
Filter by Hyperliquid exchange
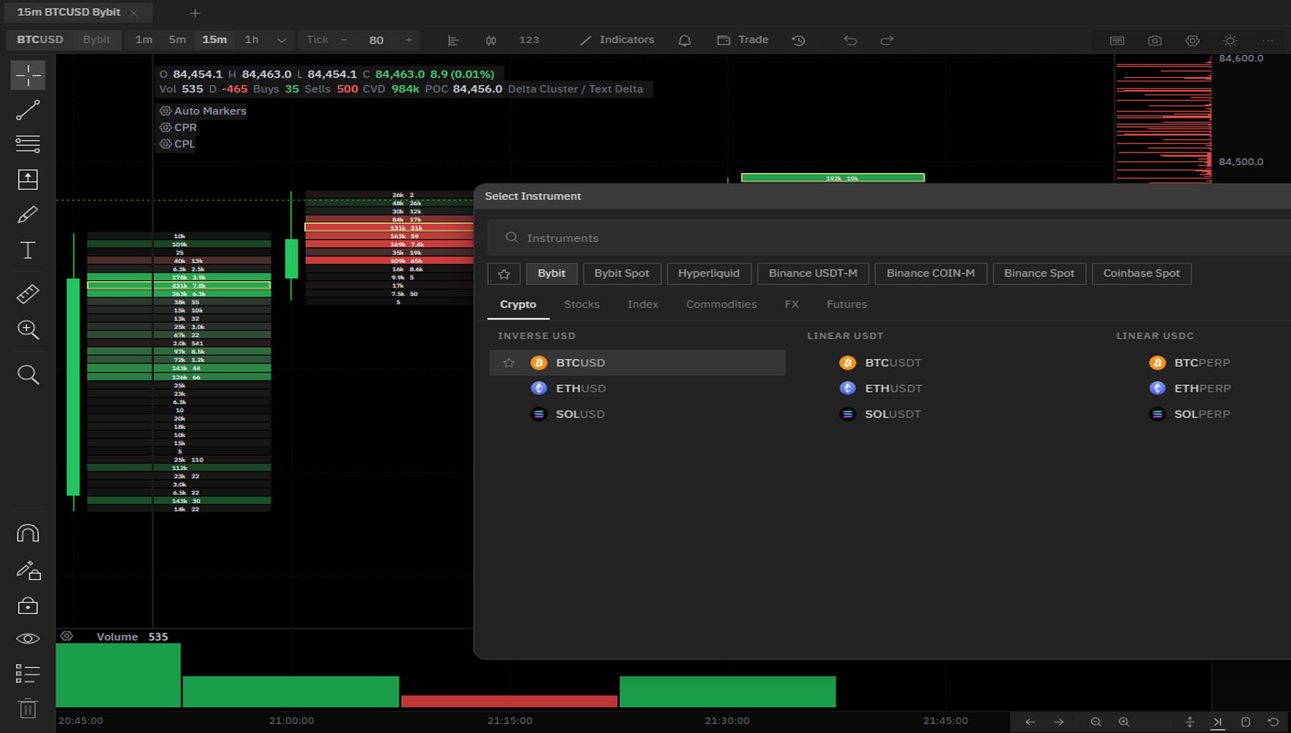click(709, 273)
